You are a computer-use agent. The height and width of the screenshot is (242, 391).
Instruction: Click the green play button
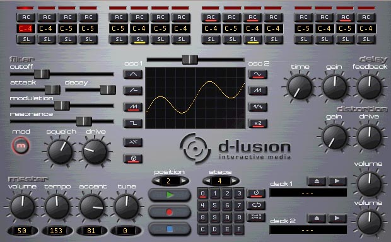(169, 195)
